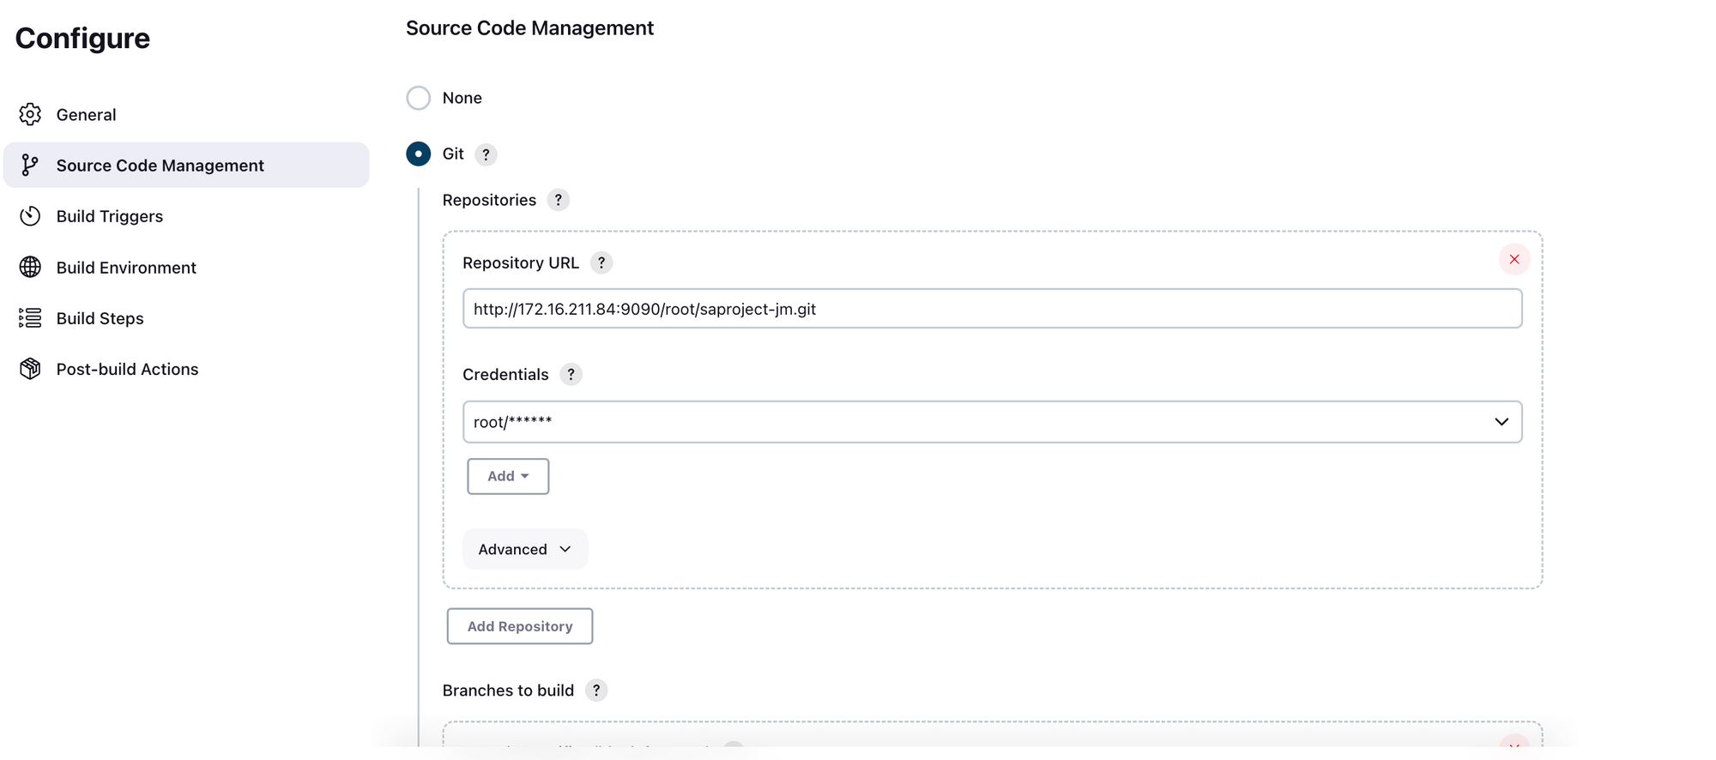Click the General gear icon
1716x760 pixels.
click(30, 114)
